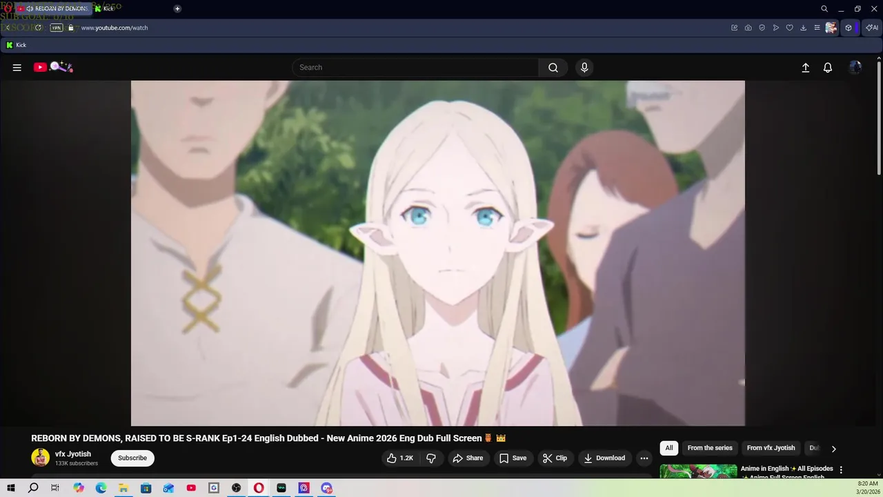Reload the page with the refresh icon
Viewport: 883px width, 497px height.
[39, 28]
